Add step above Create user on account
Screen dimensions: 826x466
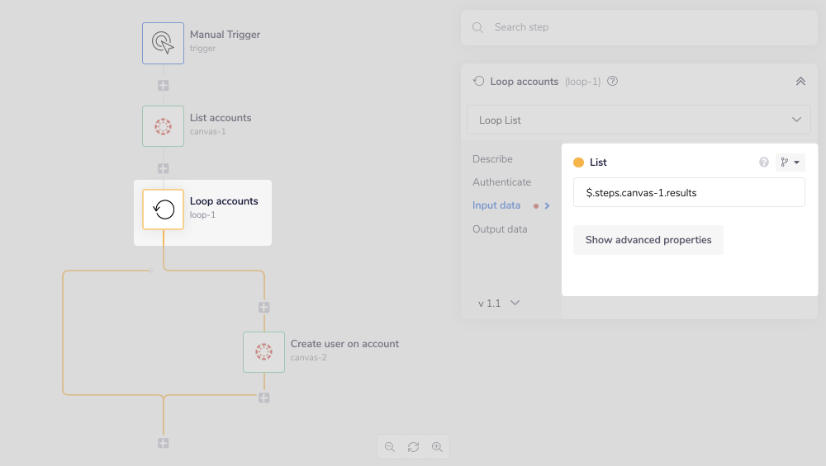(x=263, y=308)
